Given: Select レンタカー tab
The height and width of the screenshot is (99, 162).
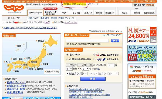Looking at the screenshot, I should [x=77, y=13].
